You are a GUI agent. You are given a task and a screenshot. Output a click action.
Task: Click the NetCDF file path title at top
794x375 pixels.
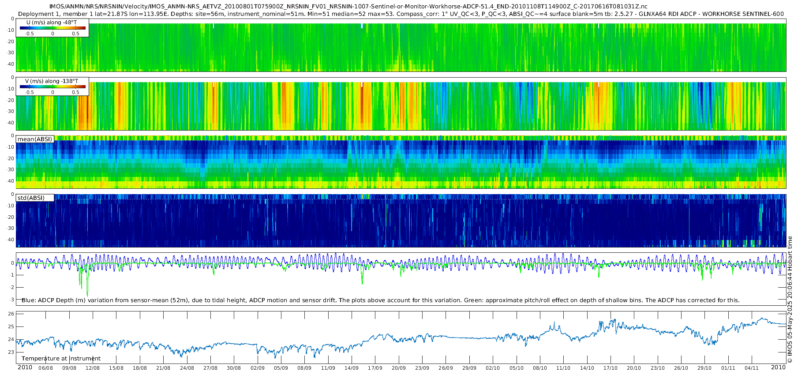pyautogui.click(x=348, y=6)
